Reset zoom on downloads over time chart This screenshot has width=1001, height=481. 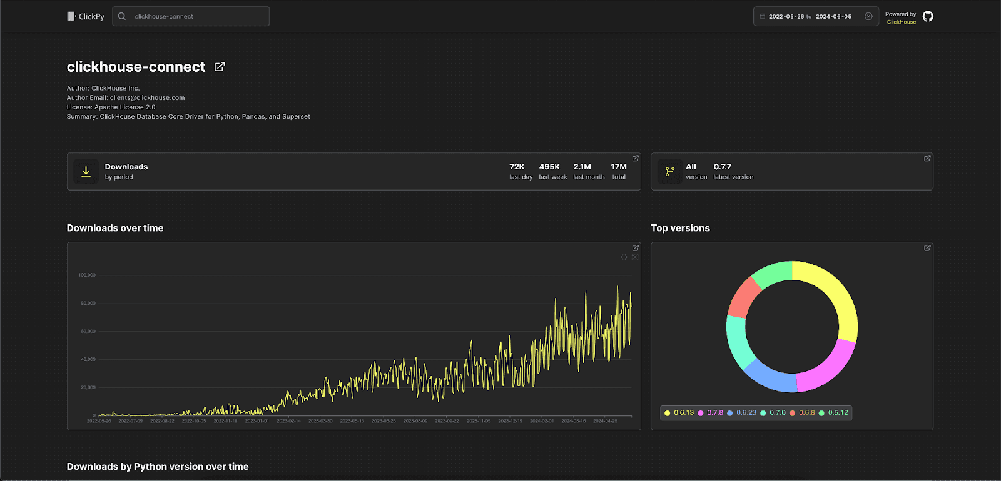click(635, 257)
